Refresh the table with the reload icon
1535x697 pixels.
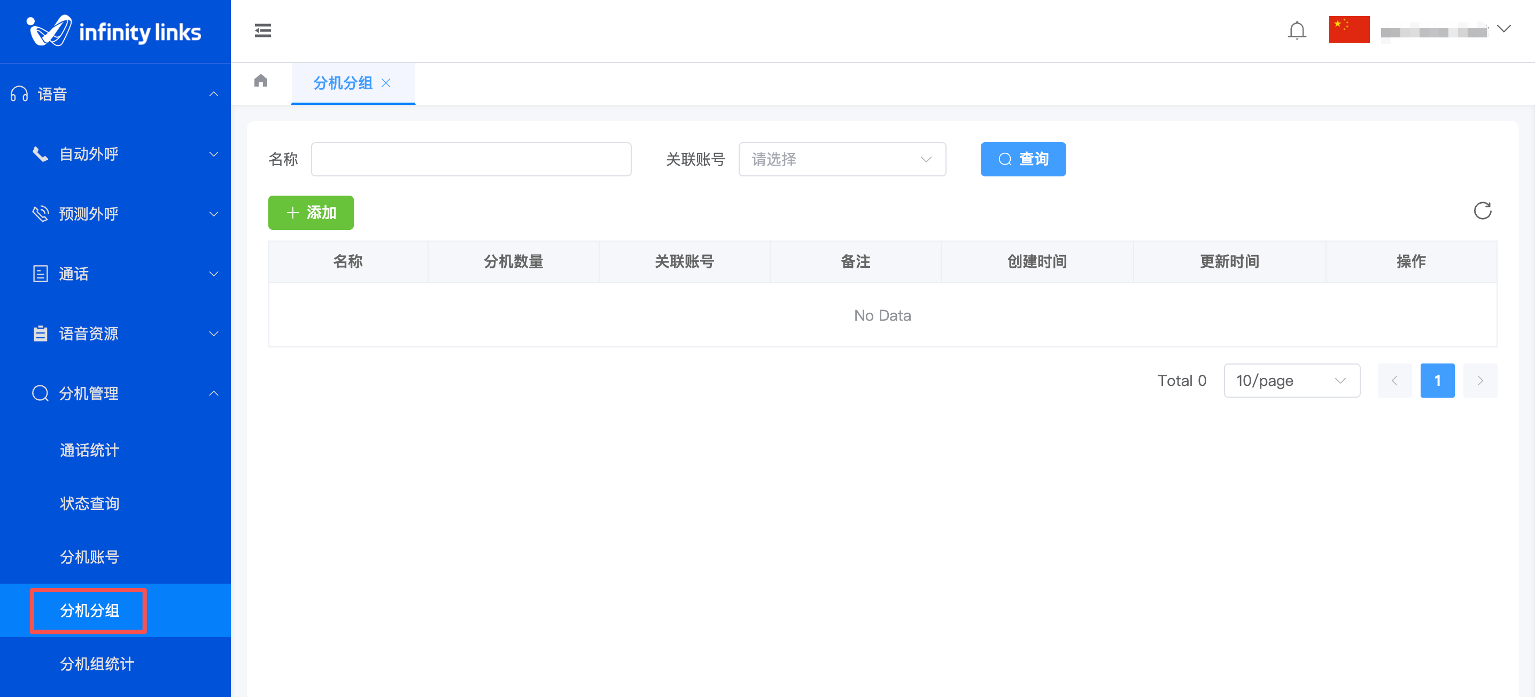1482,210
